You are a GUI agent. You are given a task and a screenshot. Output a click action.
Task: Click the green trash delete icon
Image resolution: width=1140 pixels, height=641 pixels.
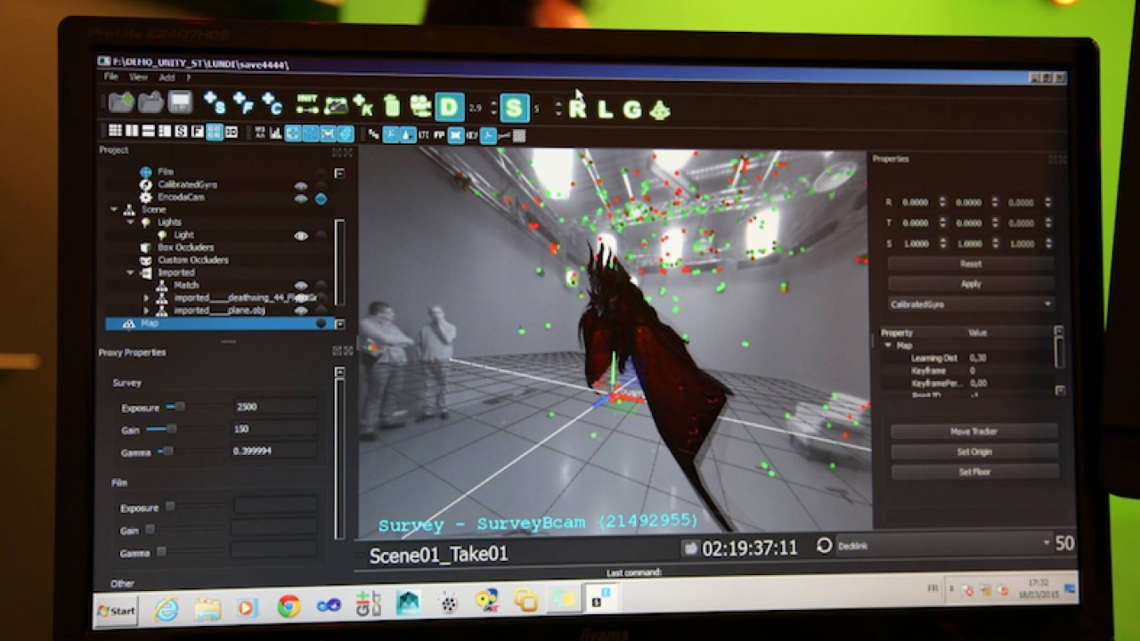391,106
